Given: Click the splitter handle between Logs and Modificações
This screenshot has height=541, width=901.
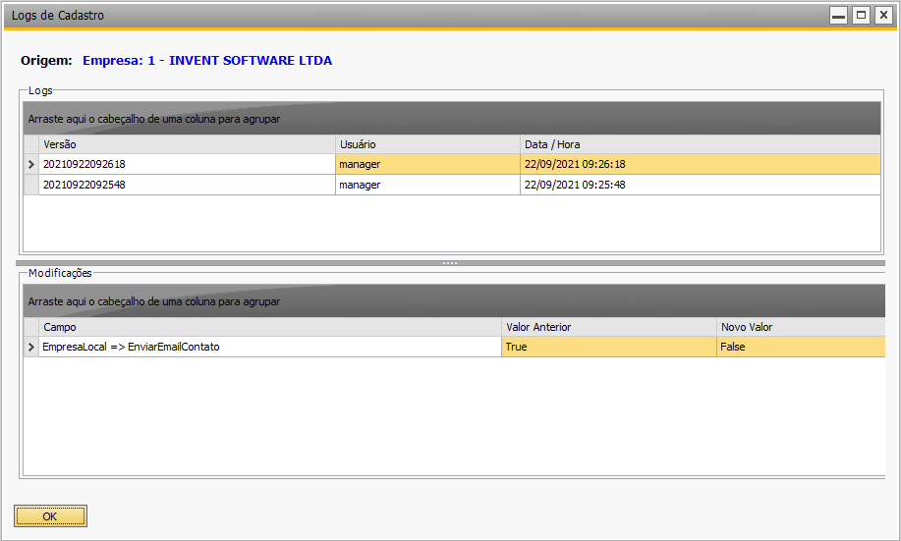Looking at the screenshot, I should (x=450, y=263).
